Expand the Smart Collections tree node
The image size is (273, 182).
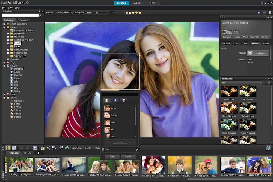pyautogui.click(x=4, y=24)
